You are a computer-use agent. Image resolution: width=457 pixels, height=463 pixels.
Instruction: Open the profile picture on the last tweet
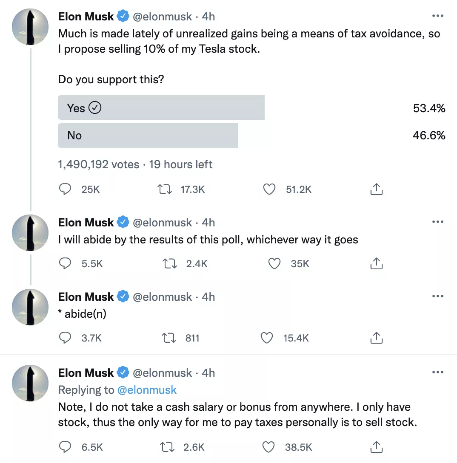[30, 382]
